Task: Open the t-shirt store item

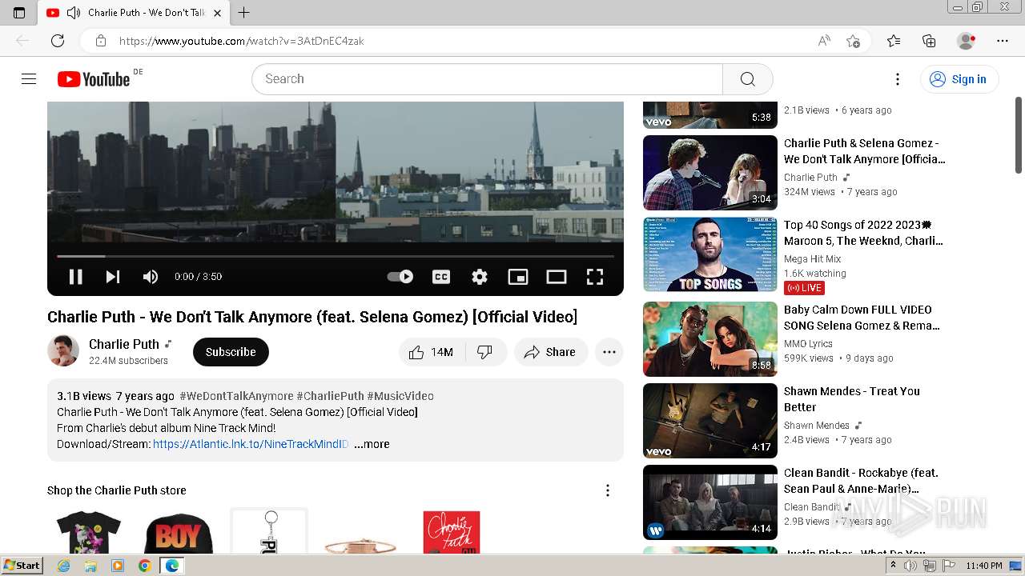Action: (89, 532)
